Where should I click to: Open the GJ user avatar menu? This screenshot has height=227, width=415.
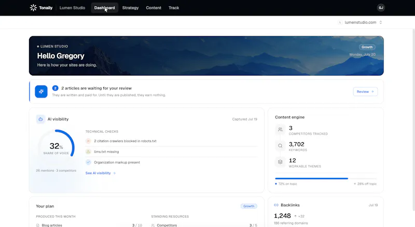point(381,8)
